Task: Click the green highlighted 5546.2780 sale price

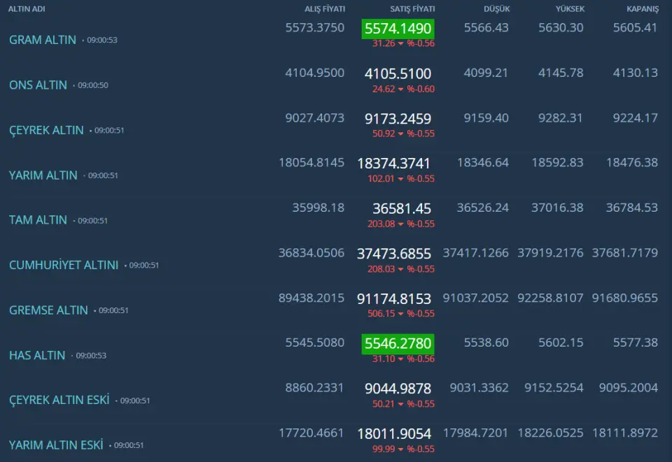Action: point(398,344)
